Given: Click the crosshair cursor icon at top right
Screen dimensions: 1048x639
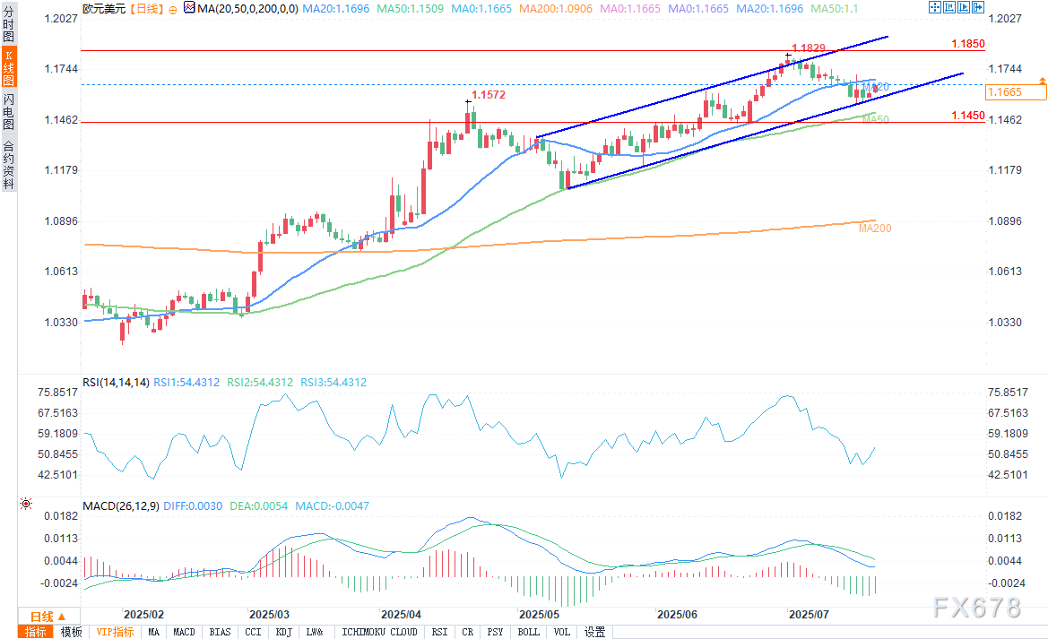Looking at the screenshot, I should [934, 7].
